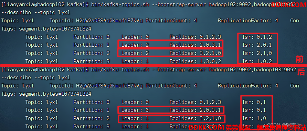Screen dimensions: 307x131
Task: Click 'Partition: 1' in the row with Isr: 0,1
Action: click(x=91, y=110)
